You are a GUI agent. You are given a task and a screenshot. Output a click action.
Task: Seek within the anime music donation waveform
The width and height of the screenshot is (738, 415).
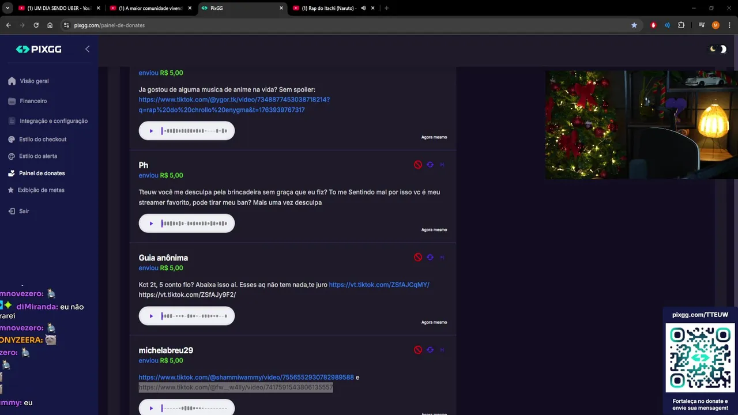click(194, 131)
